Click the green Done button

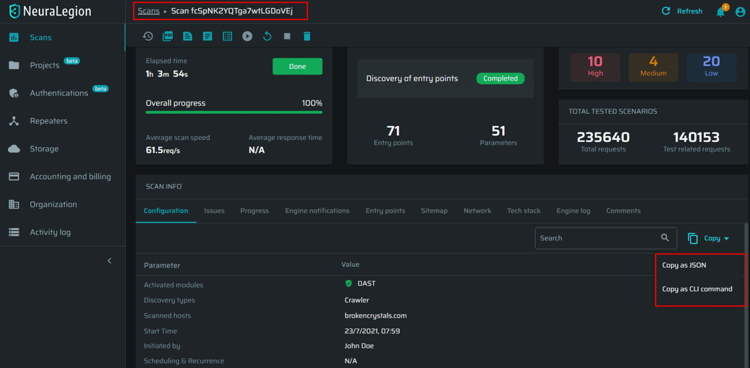[x=297, y=66]
